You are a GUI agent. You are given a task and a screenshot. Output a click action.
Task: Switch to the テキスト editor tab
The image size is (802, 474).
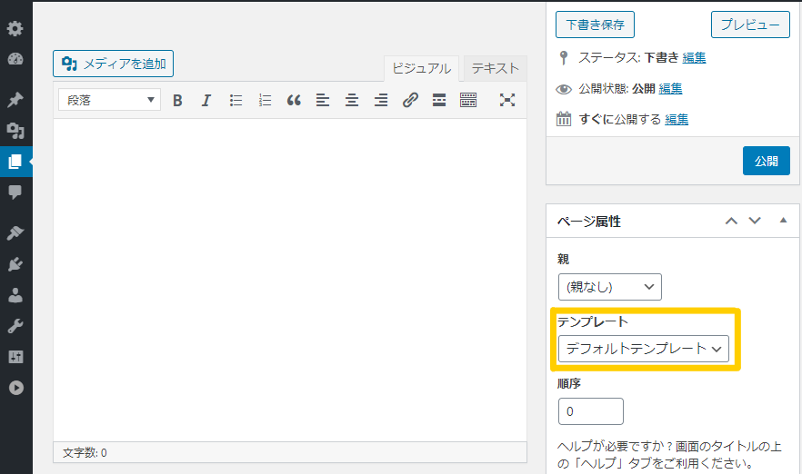pyautogui.click(x=495, y=68)
